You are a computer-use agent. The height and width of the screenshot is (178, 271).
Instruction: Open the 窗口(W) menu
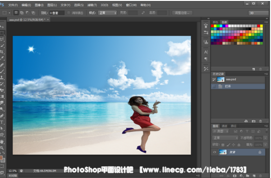131,5
